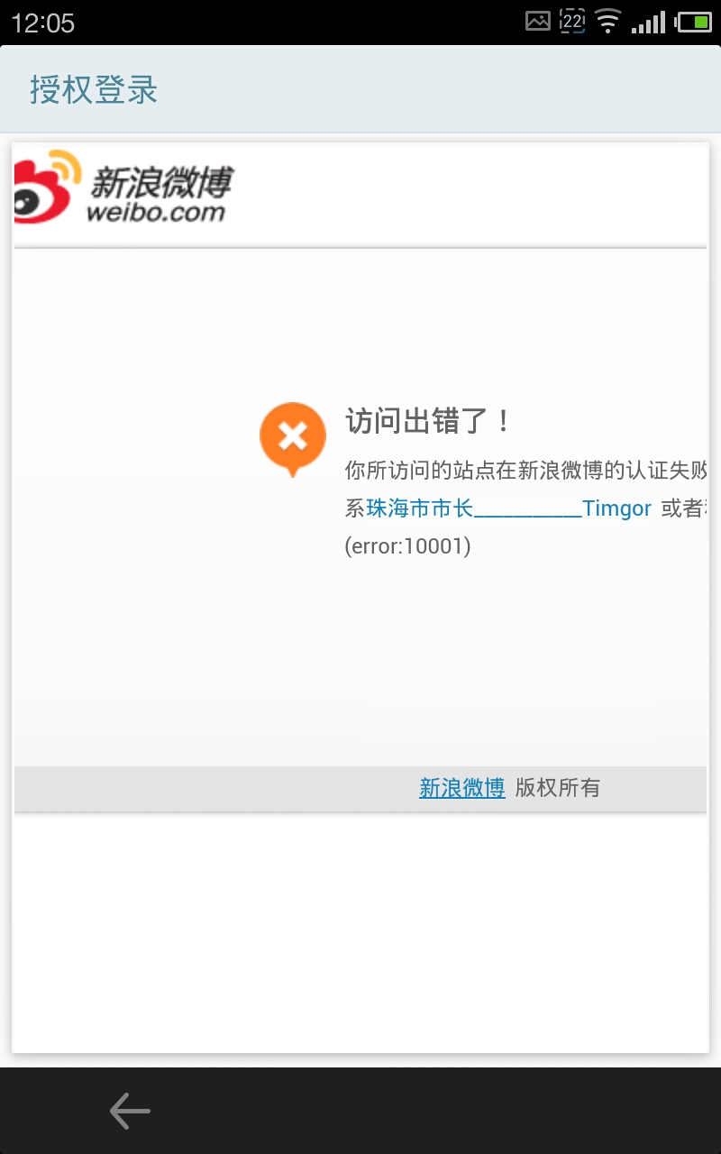Tap the 22 notification badge icon

coord(572,21)
